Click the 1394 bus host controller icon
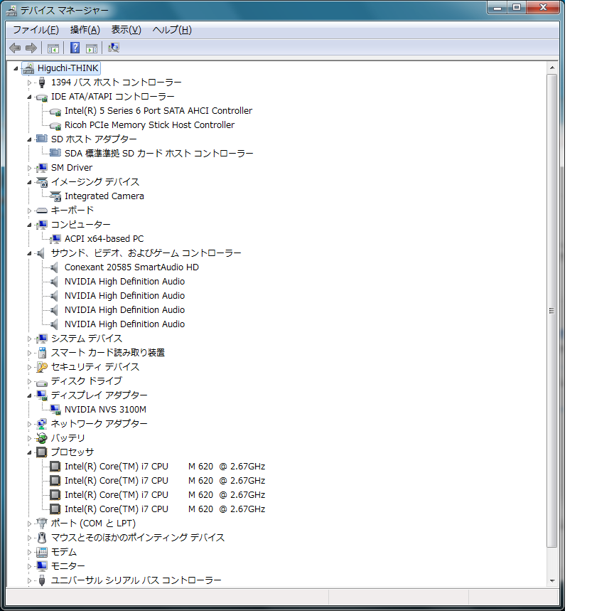Viewport: 614px width, 611px height. [42, 83]
